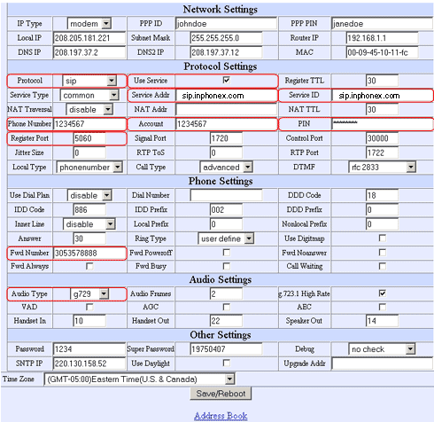
Task: Toggle the g.723.1 High Rate checkbox
Action: pyautogui.click(x=383, y=293)
